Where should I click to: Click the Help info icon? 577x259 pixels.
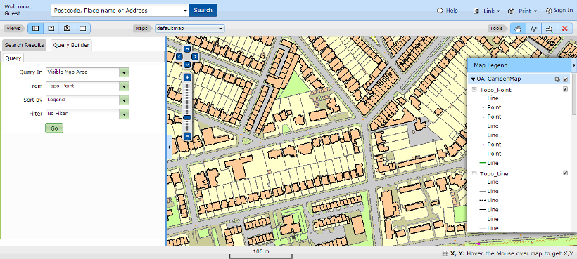(x=439, y=11)
